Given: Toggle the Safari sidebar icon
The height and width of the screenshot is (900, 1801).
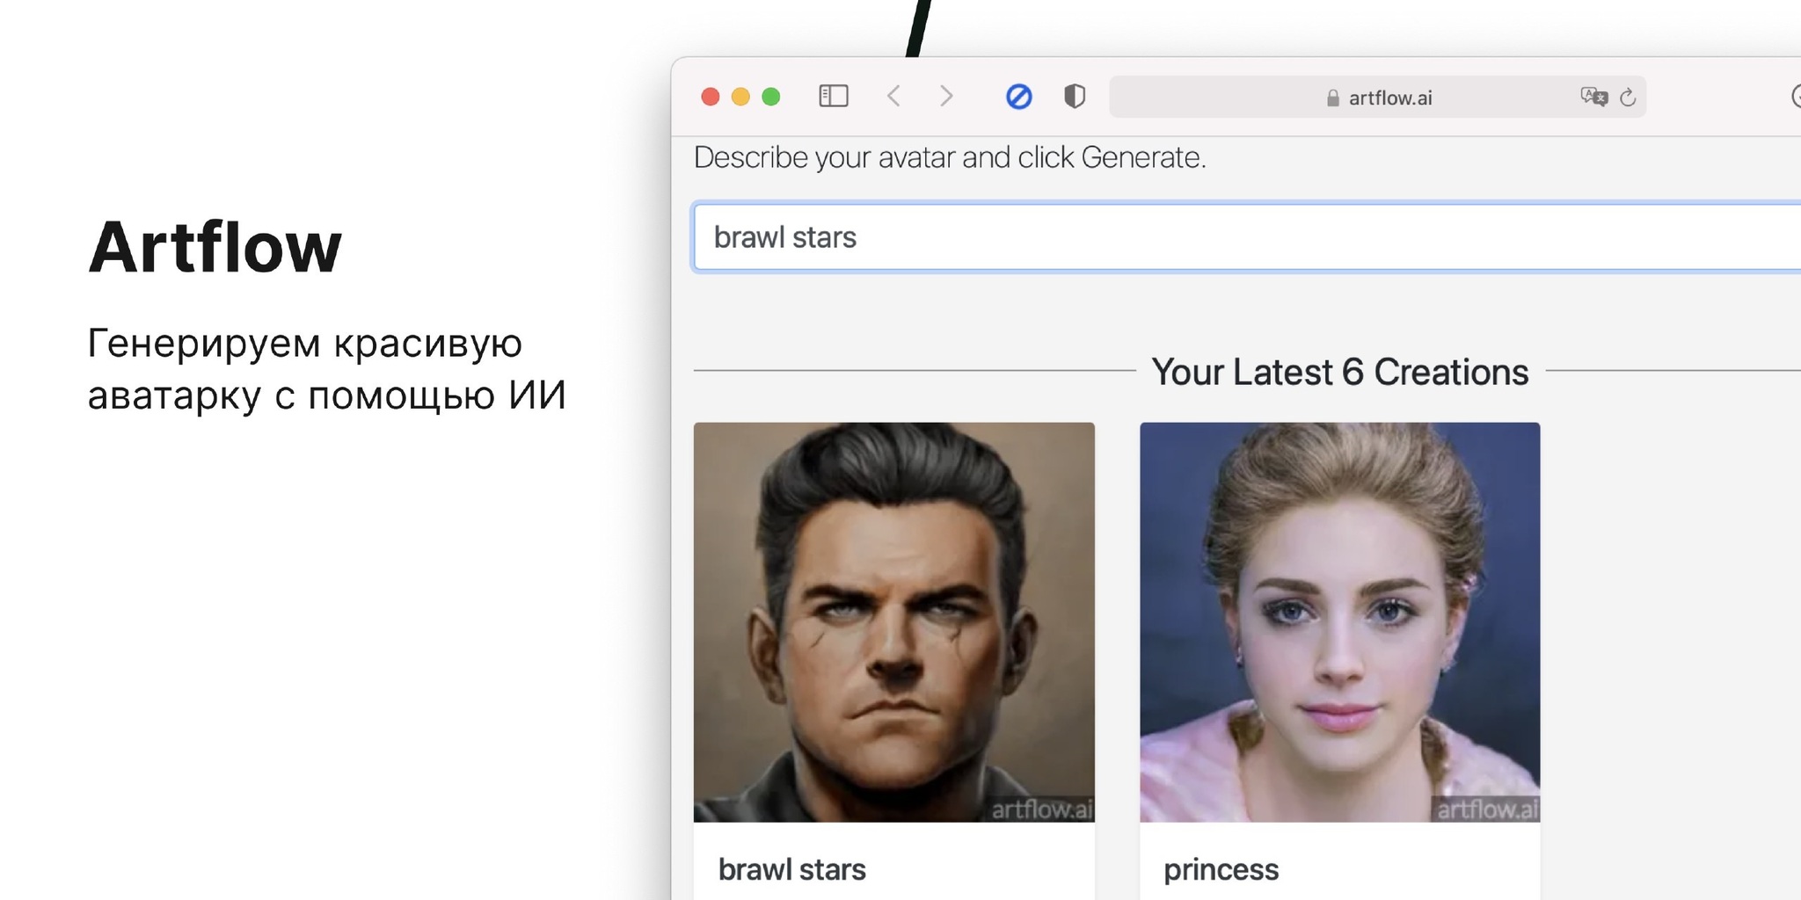Looking at the screenshot, I should (x=833, y=96).
